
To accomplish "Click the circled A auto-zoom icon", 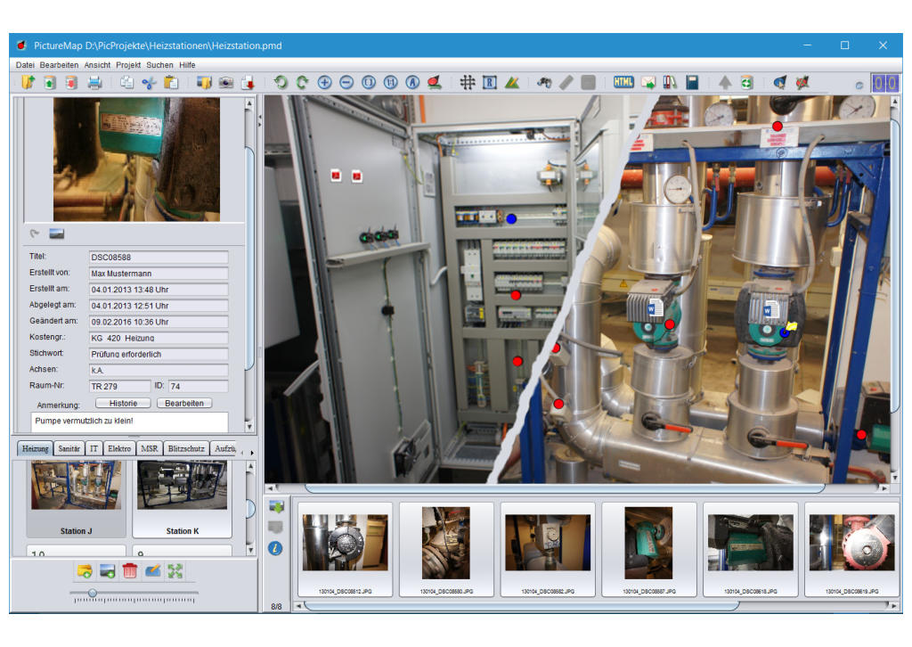I will [412, 83].
